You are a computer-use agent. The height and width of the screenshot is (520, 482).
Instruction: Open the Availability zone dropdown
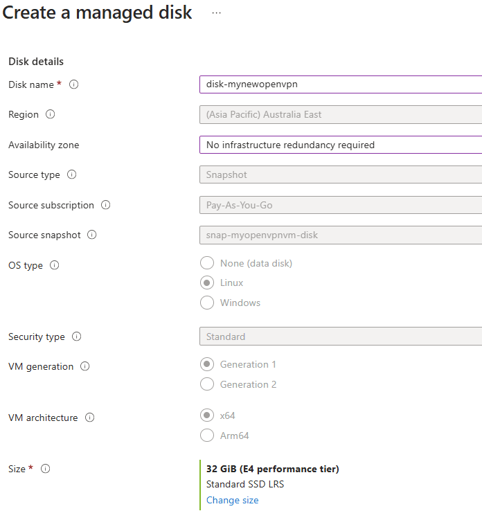coord(340,145)
